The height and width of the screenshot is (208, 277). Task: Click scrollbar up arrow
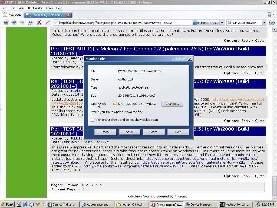coord(275,30)
